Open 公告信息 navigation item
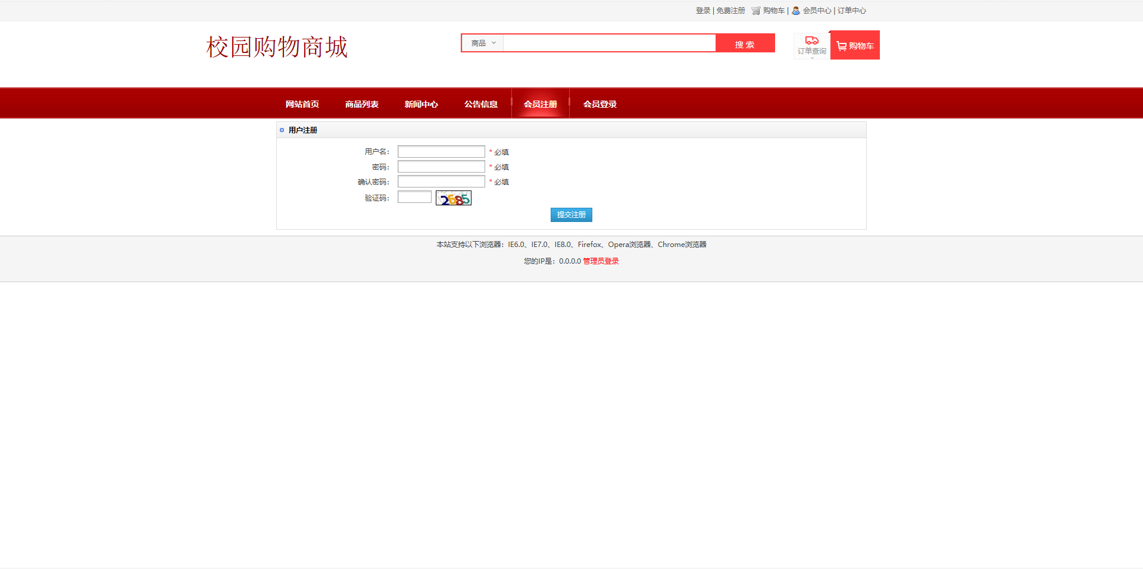This screenshot has width=1143, height=569. (481, 104)
